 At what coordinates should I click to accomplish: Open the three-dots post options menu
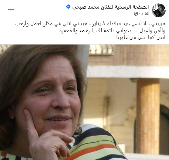click(11, 10)
